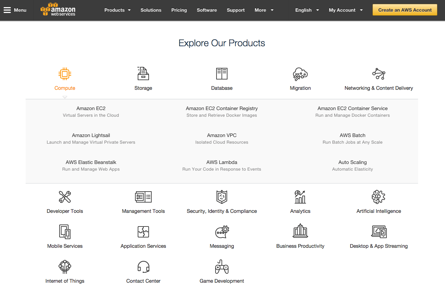The height and width of the screenshot is (299, 445).
Task: Open the Management Tools icon
Action: click(x=143, y=197)
